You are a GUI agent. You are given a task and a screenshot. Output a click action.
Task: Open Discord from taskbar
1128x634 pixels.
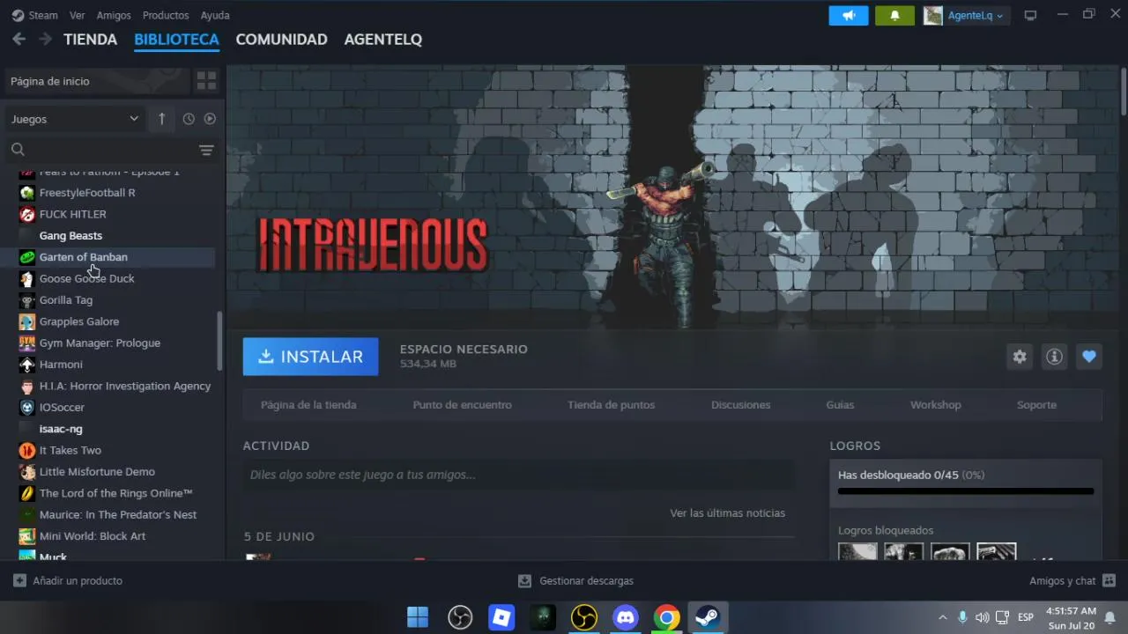(626, 617)
